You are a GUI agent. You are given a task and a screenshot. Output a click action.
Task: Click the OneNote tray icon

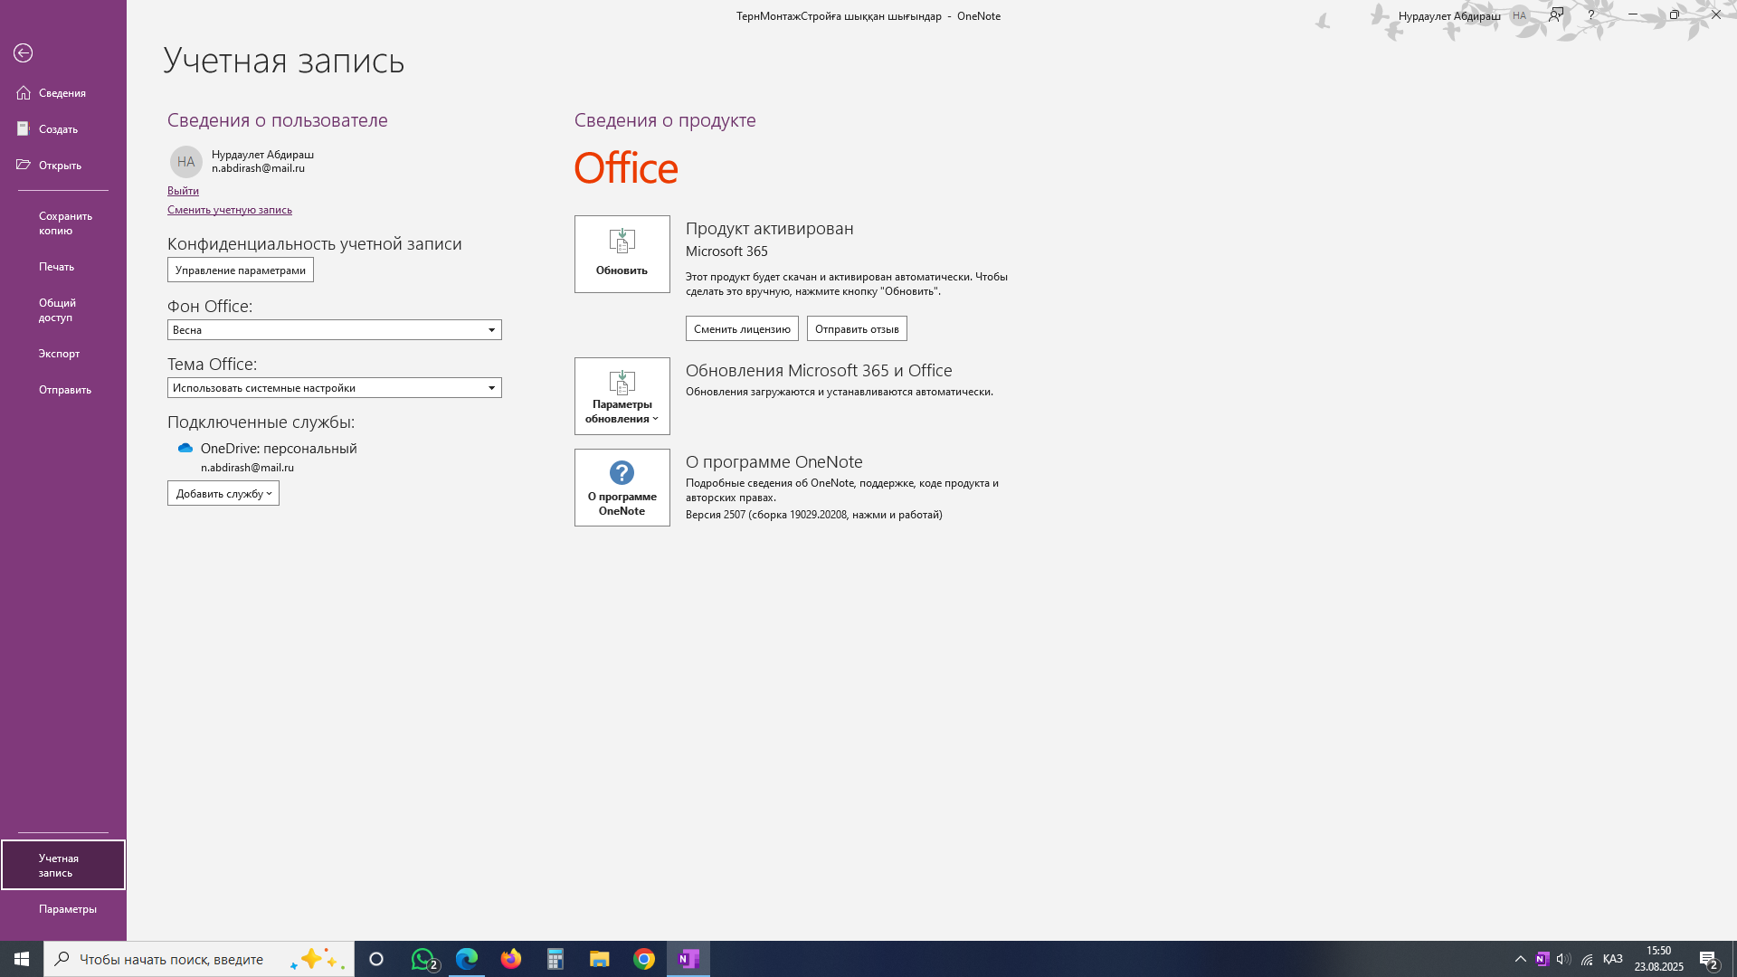[x=1542, y=959]
